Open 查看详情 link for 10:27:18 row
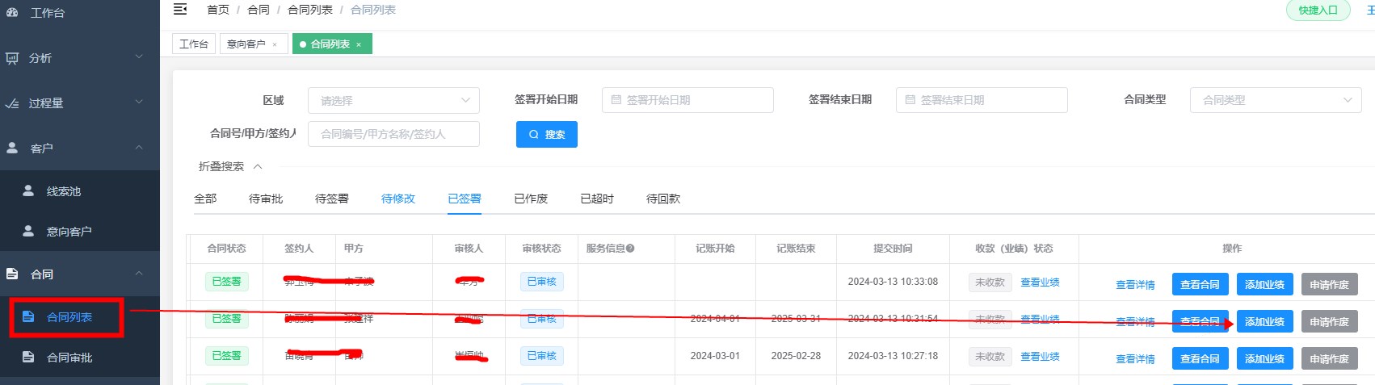 point(1135,359)
